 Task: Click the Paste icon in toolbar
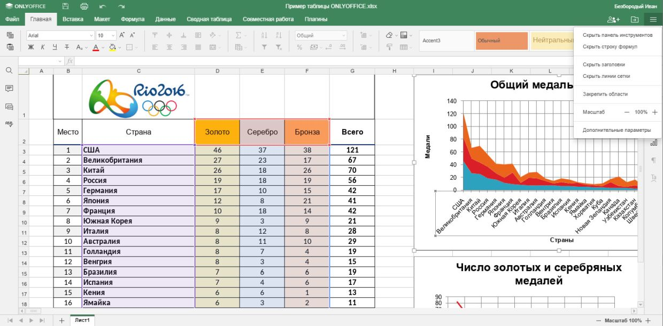[x=10, y=47]
